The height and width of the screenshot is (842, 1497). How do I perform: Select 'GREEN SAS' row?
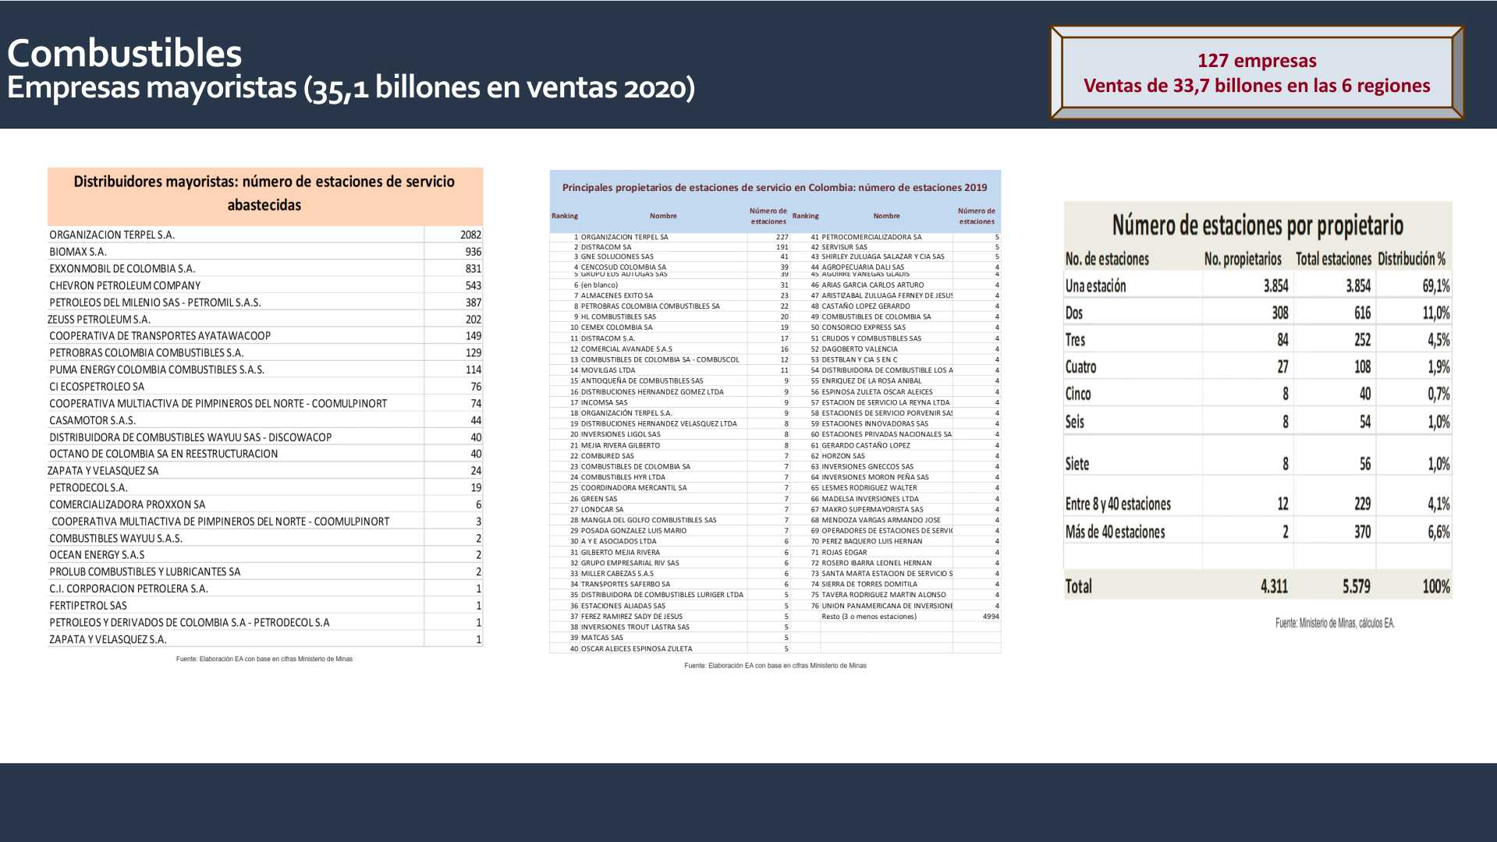671,499
